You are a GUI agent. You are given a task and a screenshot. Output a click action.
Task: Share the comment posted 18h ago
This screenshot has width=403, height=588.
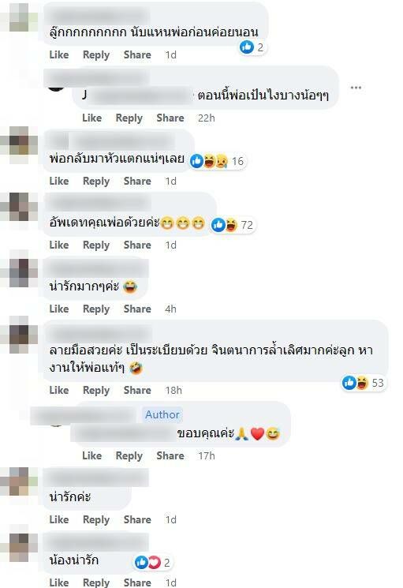point(137,391)
